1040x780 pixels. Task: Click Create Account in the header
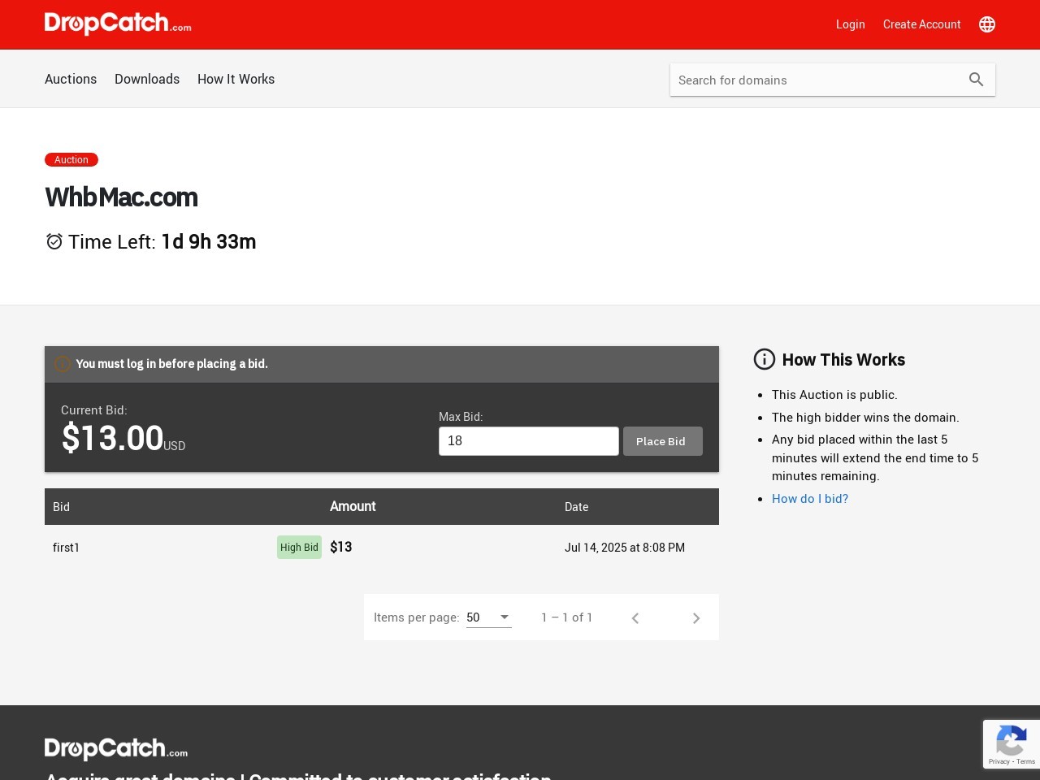coord(921,24)
